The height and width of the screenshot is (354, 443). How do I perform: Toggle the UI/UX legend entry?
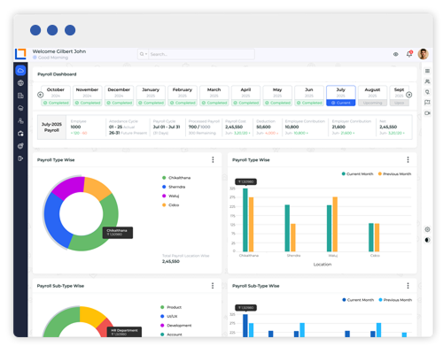click(x=169, y=316)
